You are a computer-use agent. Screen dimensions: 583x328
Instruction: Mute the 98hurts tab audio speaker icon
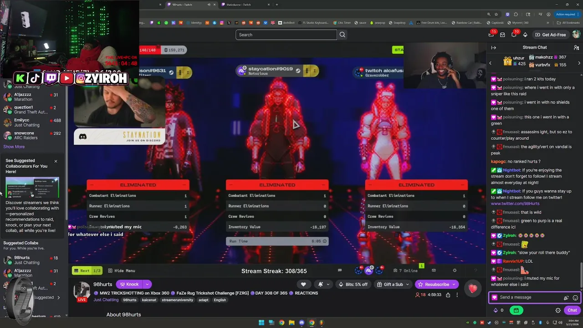209,5
